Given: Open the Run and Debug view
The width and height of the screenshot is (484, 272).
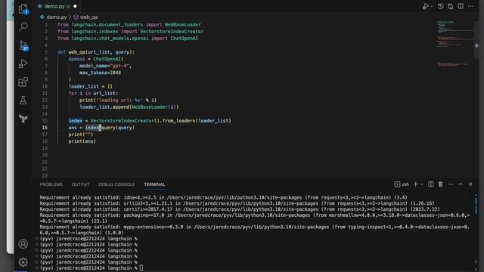Looking at the screenshot, I should [23, 63].
